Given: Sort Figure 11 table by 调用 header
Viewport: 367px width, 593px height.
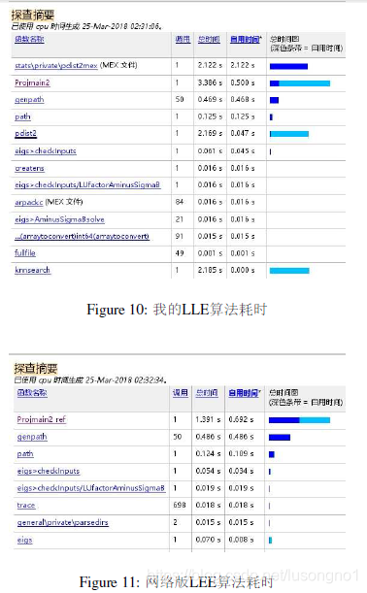Looking at the screenshot, I should tap(181, 393).
